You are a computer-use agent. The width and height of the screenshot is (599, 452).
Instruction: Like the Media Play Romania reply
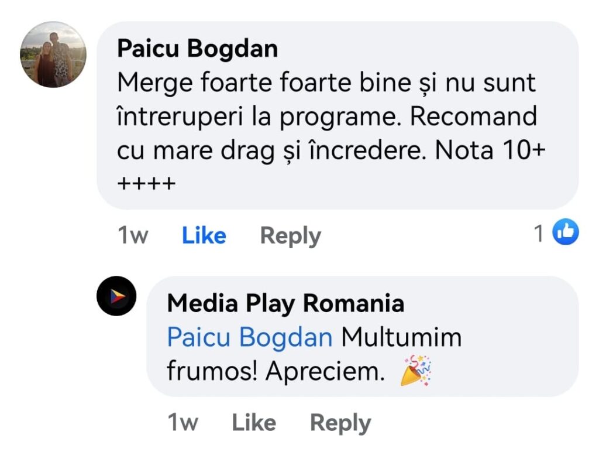click(x=254, y=423)
